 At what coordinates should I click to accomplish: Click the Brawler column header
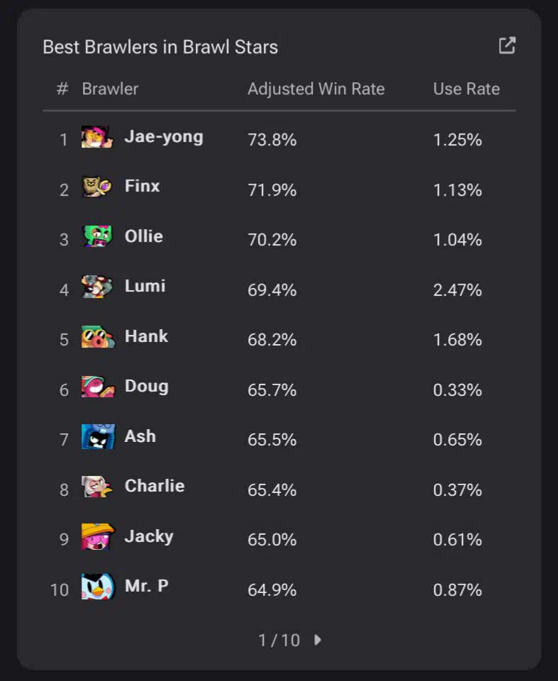111,89
